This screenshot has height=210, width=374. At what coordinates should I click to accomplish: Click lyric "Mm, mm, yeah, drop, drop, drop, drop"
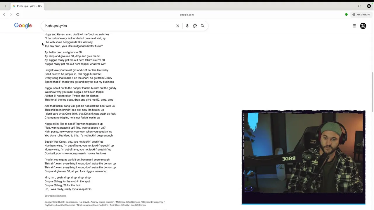(x=67, y=177)
